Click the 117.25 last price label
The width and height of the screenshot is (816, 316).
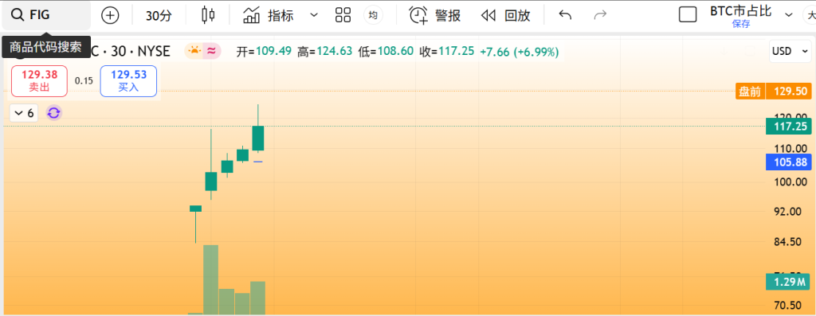pos(789,126)
